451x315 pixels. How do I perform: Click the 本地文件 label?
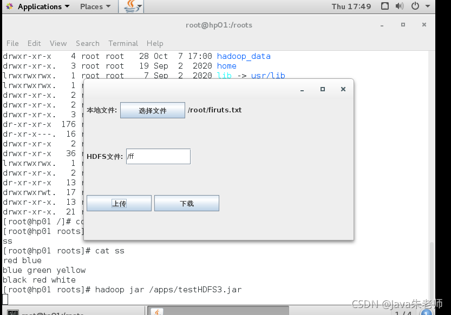coord(102,110)
